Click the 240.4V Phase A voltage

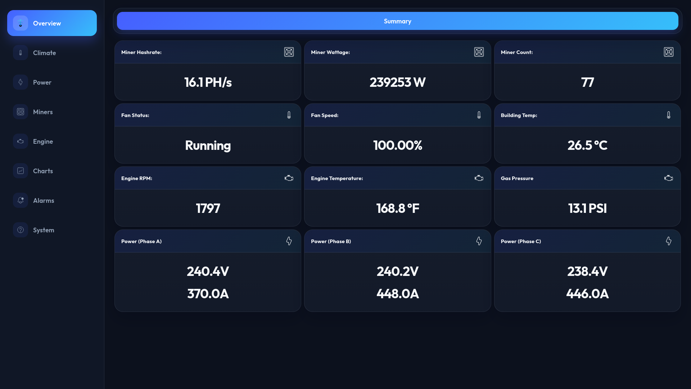pos(208,271)
